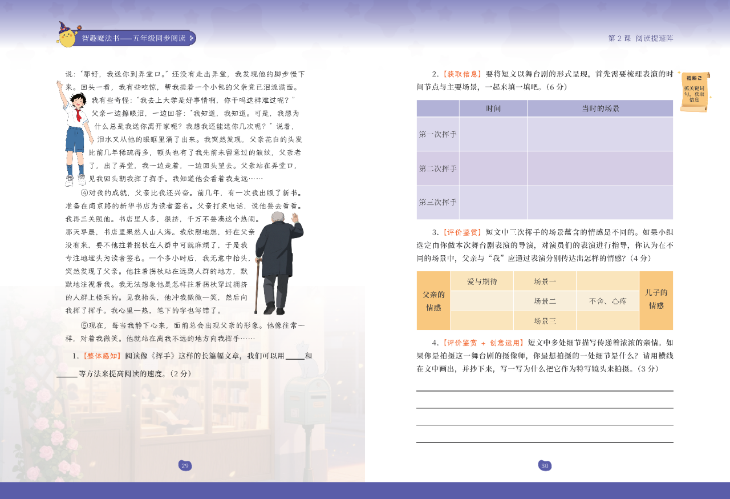Select the 第三次挥手 row label
The width and height of the screenshot is (730, 499).
[x=437, y=202]
